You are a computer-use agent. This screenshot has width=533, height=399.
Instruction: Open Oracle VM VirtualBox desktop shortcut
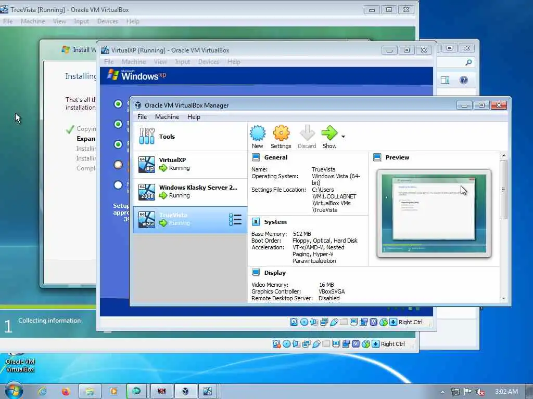pyautogui.click(x=20, y=362)
